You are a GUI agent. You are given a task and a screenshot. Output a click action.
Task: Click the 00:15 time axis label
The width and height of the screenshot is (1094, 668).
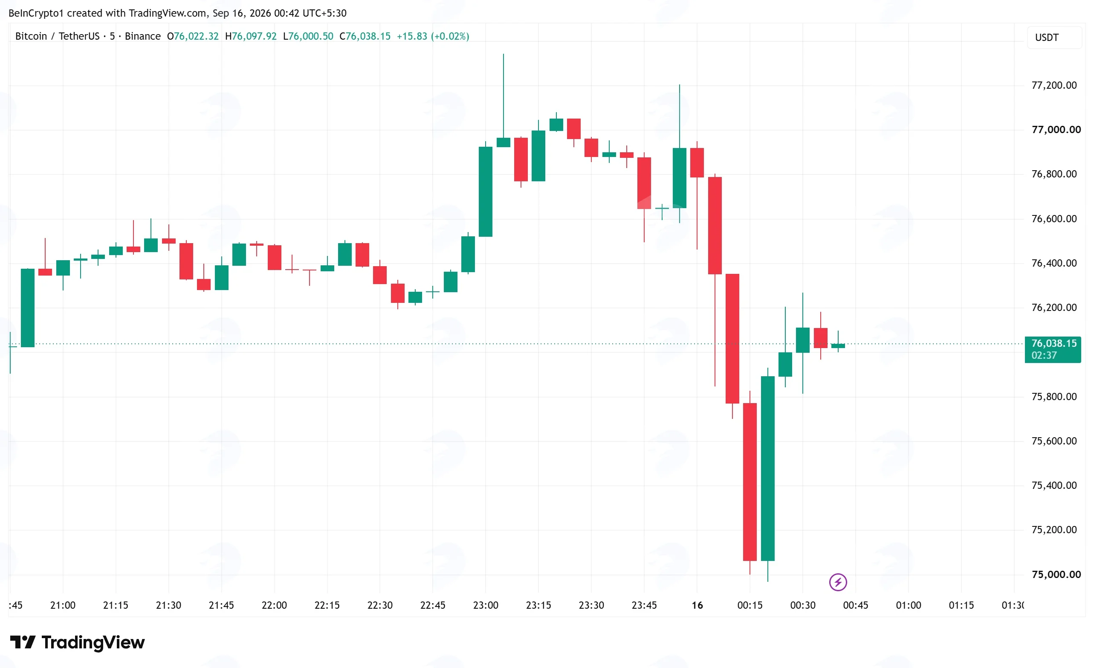tap(750, 605)
